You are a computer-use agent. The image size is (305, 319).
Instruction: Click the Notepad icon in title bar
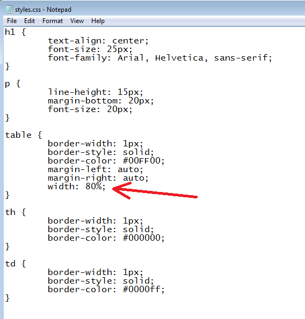(x=9, y=9)
